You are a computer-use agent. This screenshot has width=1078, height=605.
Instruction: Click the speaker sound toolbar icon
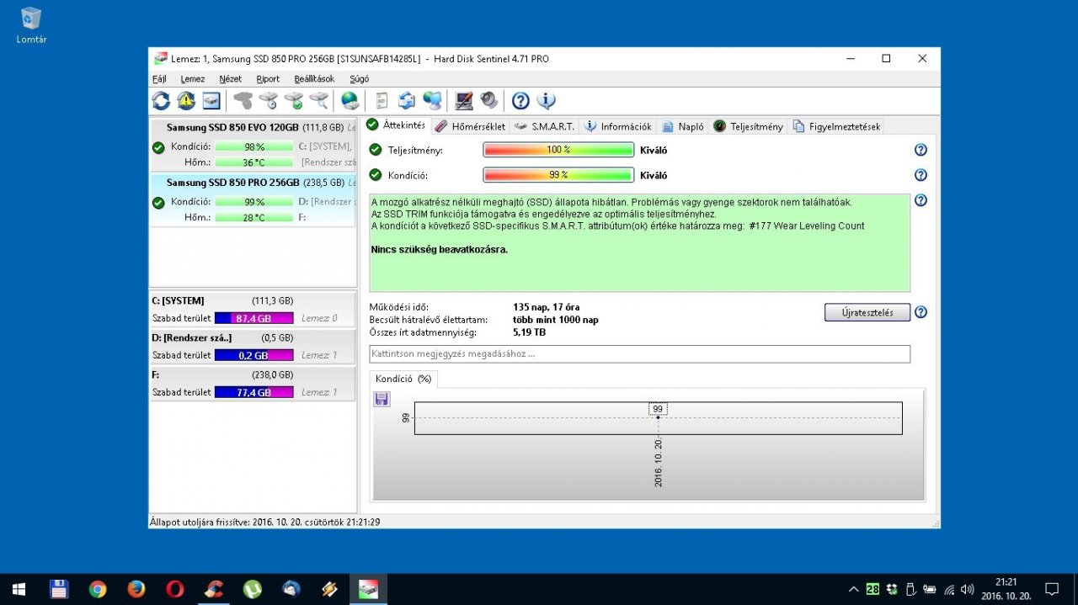[x=489, y=101]
